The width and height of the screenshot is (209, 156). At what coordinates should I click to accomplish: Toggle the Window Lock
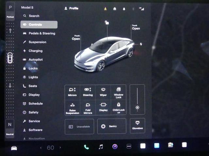(119, 92)
